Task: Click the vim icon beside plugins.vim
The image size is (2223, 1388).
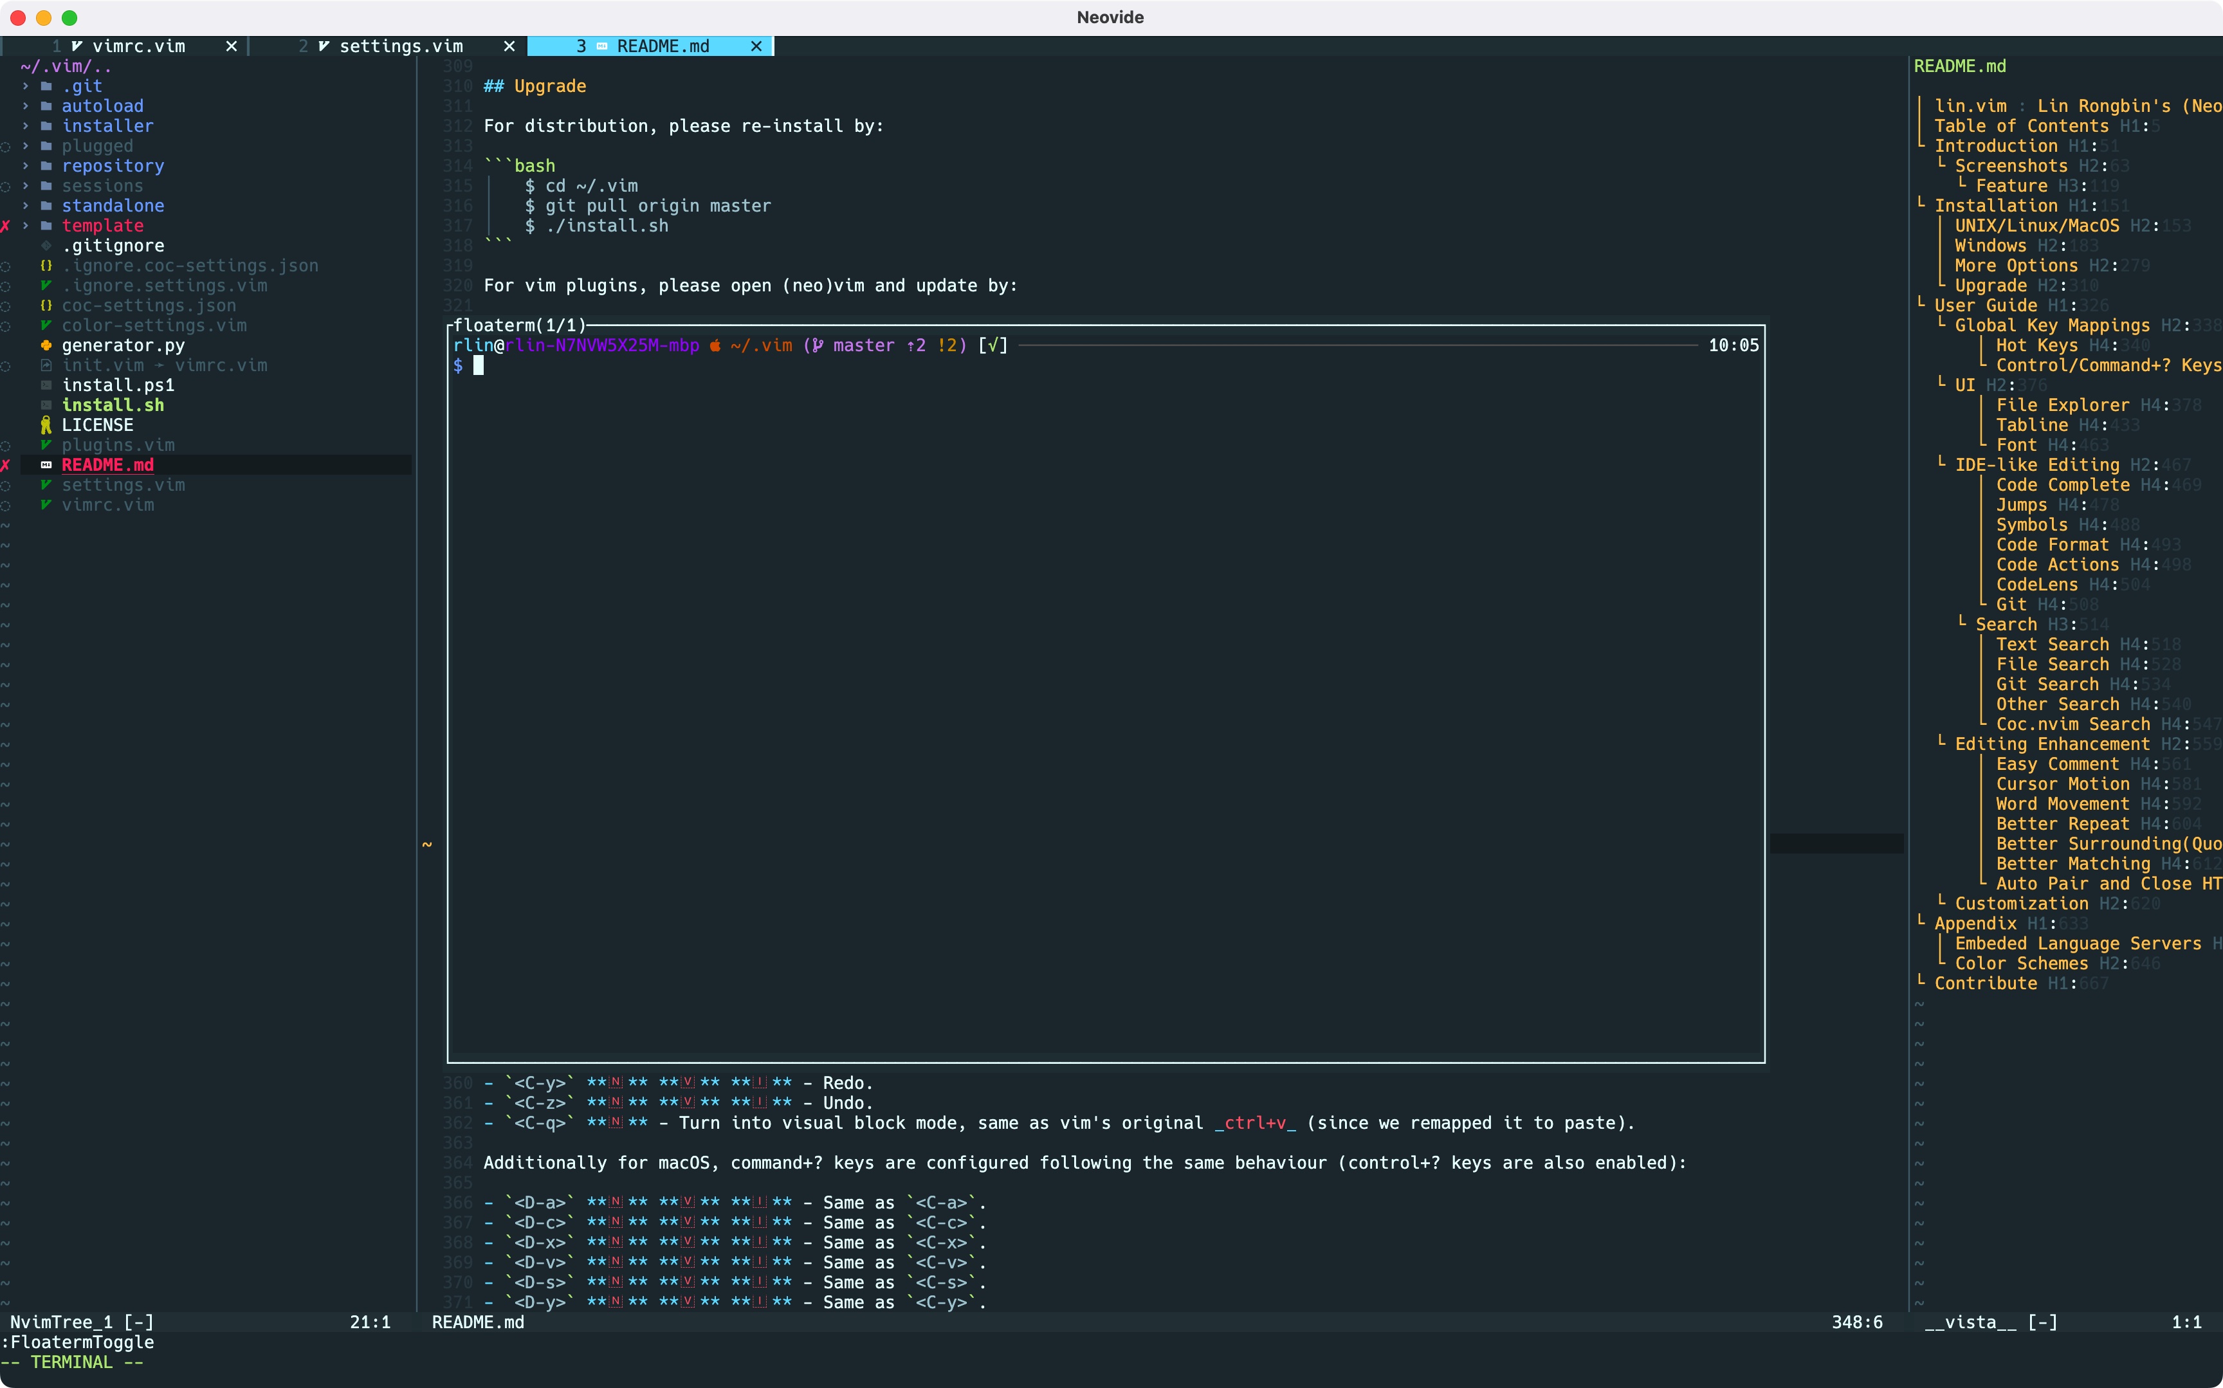Action: point(46,445)
